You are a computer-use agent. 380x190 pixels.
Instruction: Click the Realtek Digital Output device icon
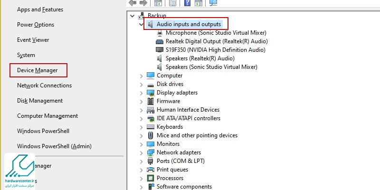(x=160, y=41)
